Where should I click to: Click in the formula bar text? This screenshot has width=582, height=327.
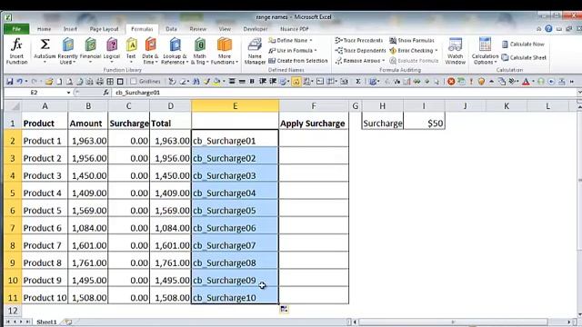click(137, 93)
